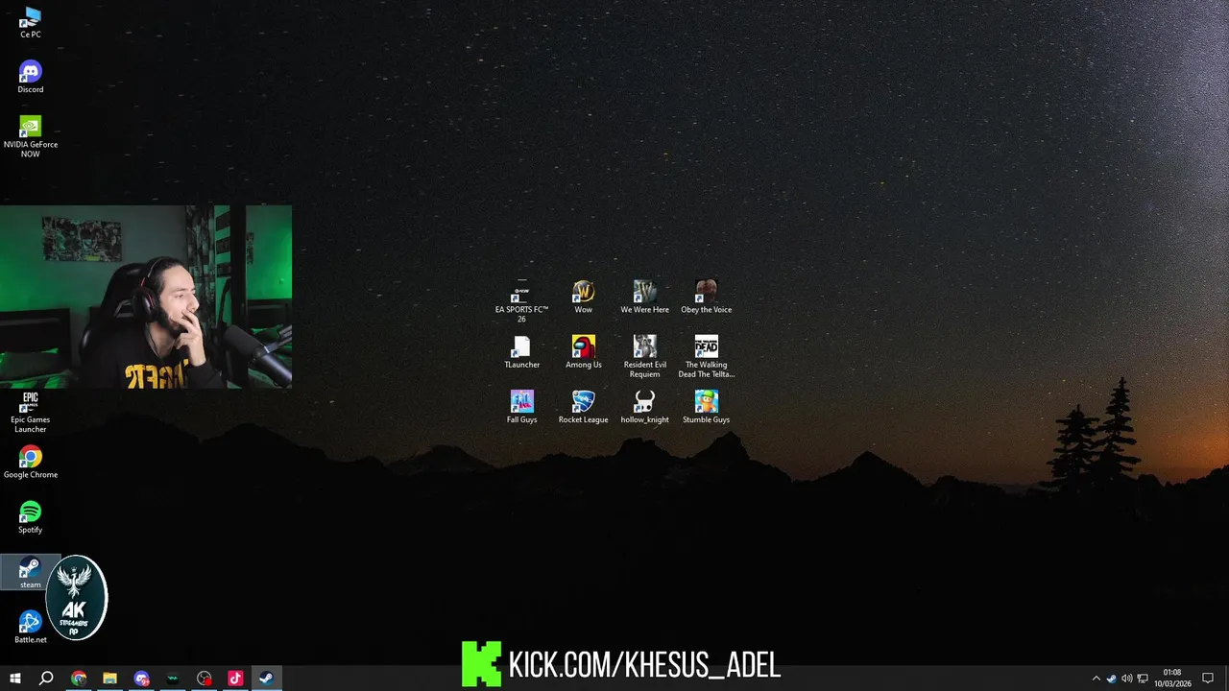Open the dark waveform app in the taskbar
Screen dimensions: 1229x691
(x=172, y=679)
